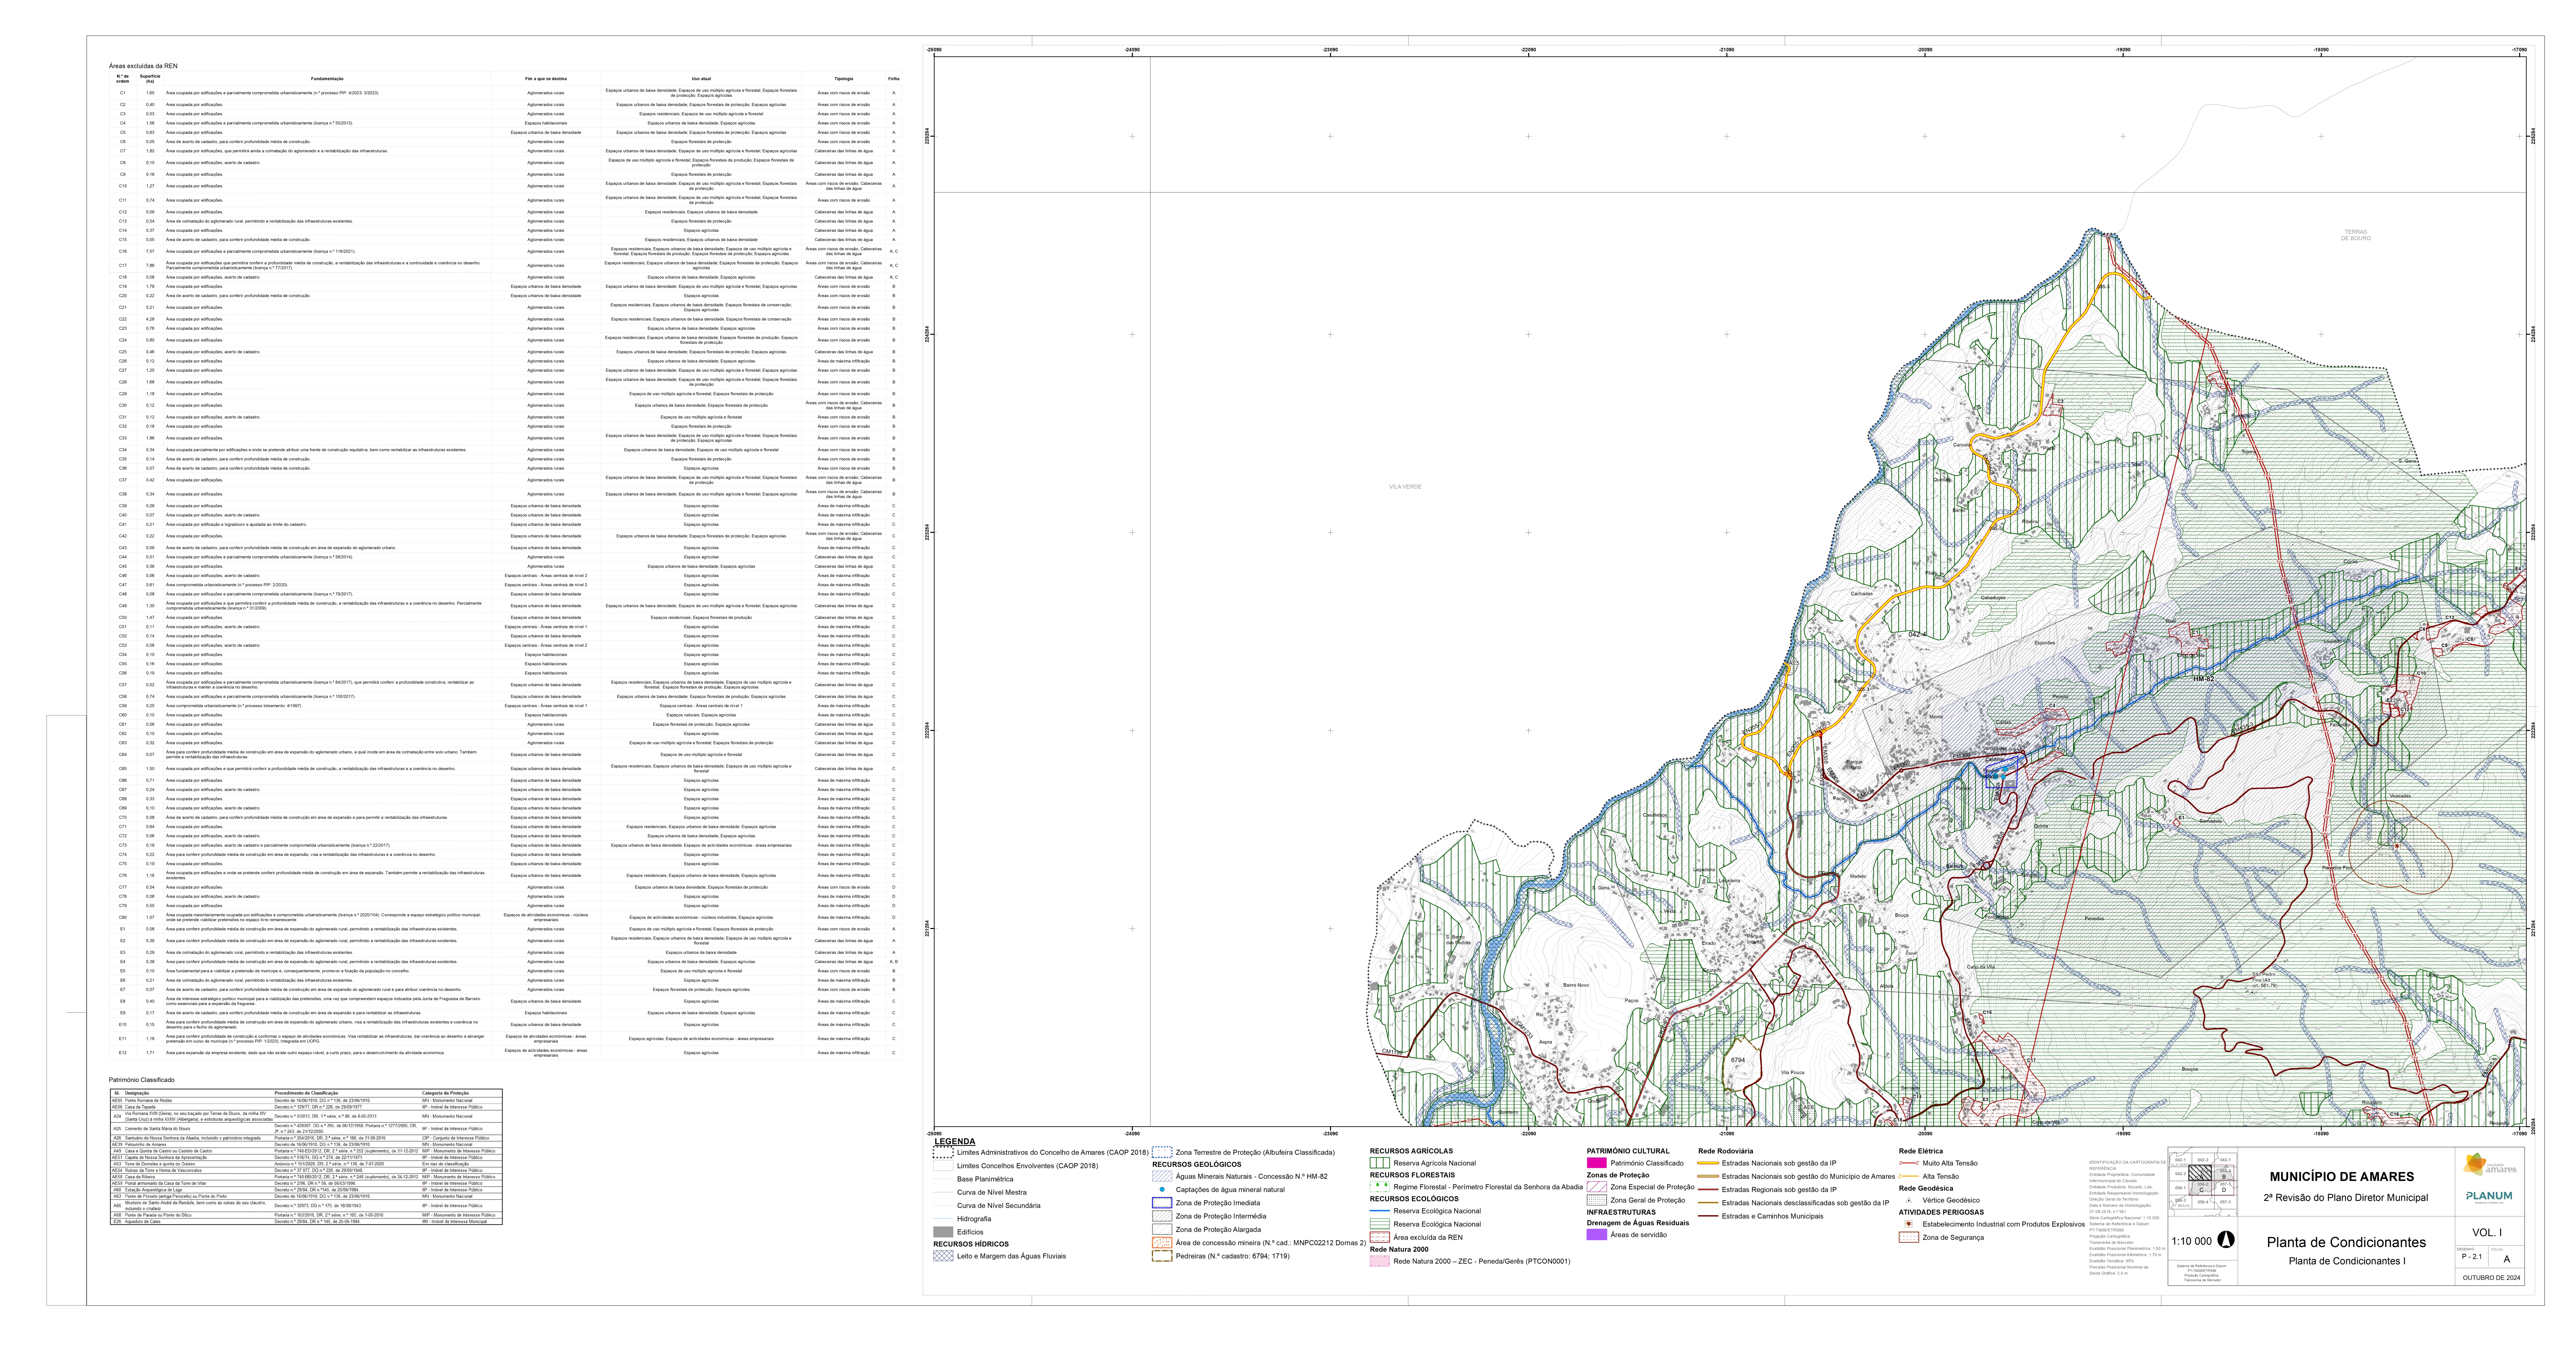This screenshot has height=1347, width=2576.
Task: Click the Regime Florestal tree-pattern legend symbol
Action: [x=1380, y=1187]
